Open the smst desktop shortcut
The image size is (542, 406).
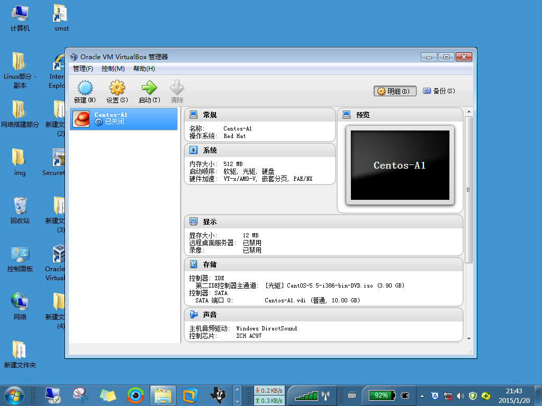pos(61,19)
